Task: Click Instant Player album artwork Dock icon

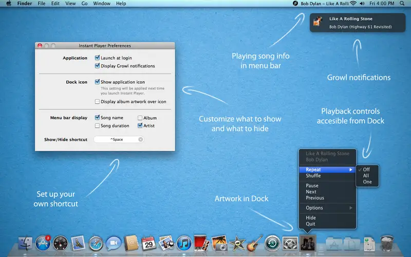Action: [x=308, y=243]
